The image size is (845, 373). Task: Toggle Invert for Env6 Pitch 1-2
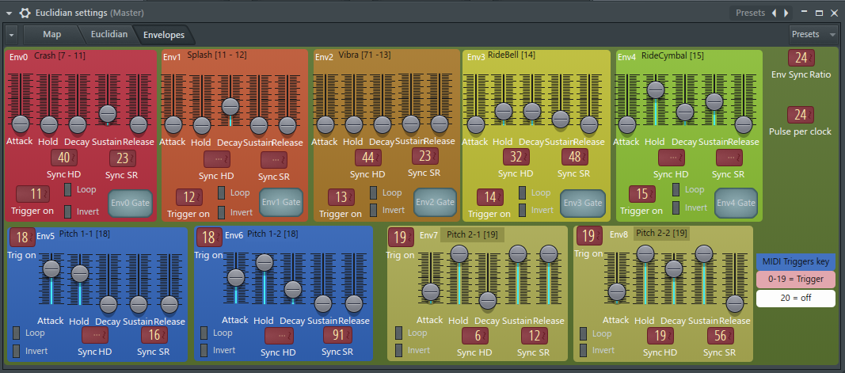pos(204,350)
